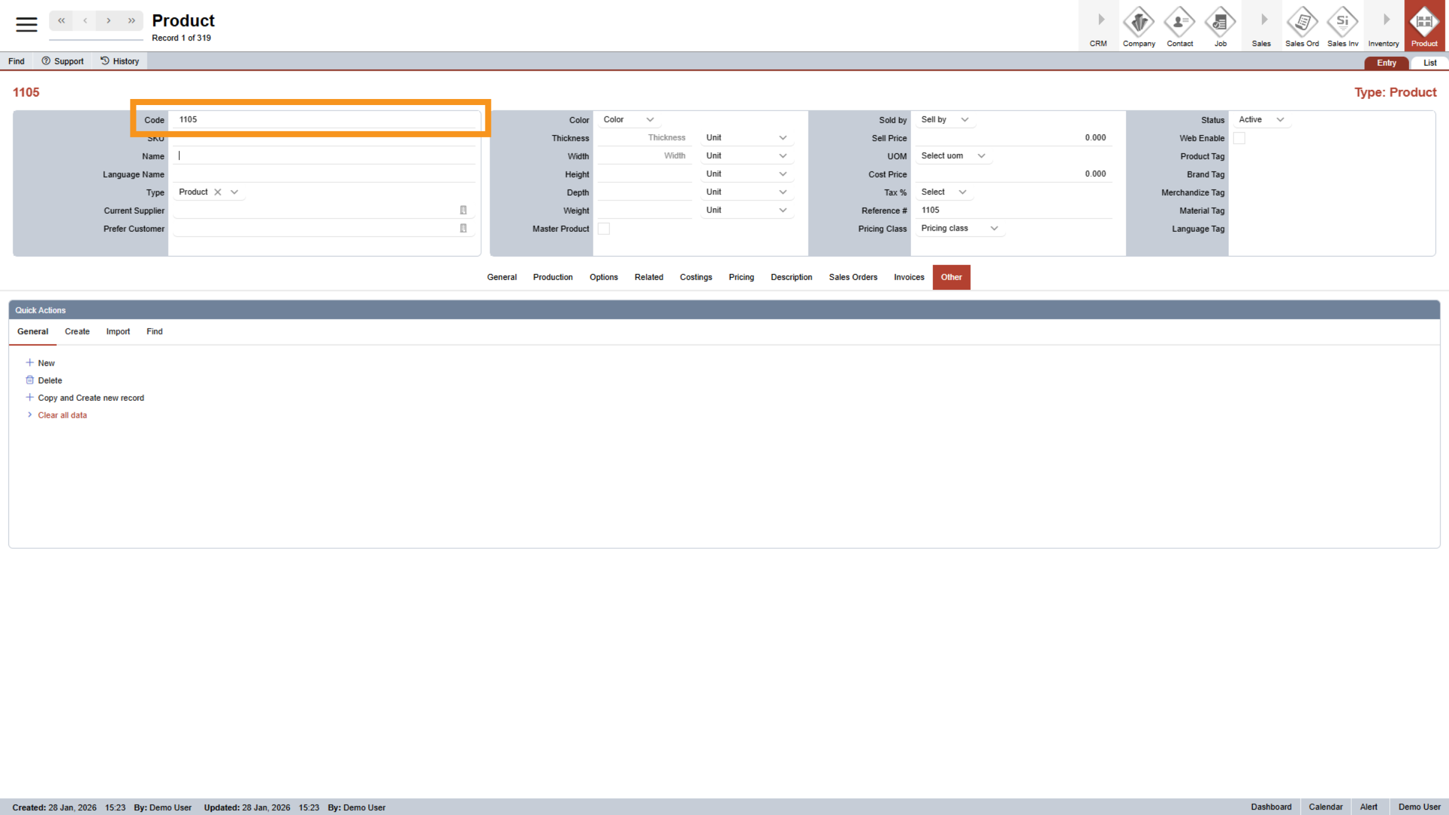
Task: Click Copy and Create new record
Action: pos(91,398)
